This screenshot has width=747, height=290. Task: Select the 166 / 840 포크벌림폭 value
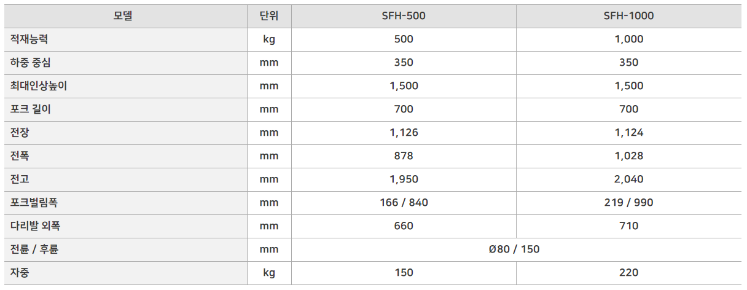(404, 203)
